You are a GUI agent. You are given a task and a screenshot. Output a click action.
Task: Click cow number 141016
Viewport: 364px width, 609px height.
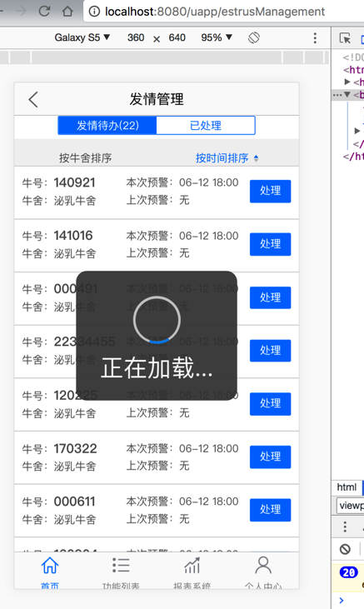pyautogui.click(x=73, y=236)
